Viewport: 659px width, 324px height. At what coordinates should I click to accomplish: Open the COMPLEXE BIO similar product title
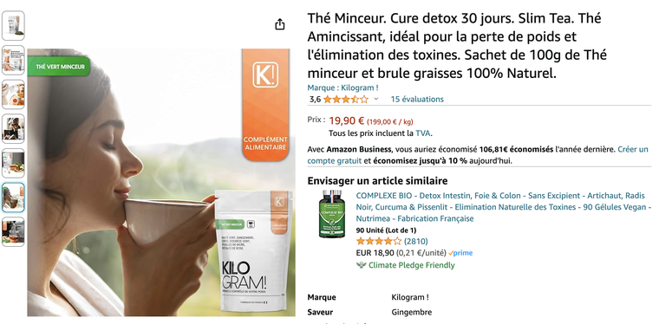point(503,207)
